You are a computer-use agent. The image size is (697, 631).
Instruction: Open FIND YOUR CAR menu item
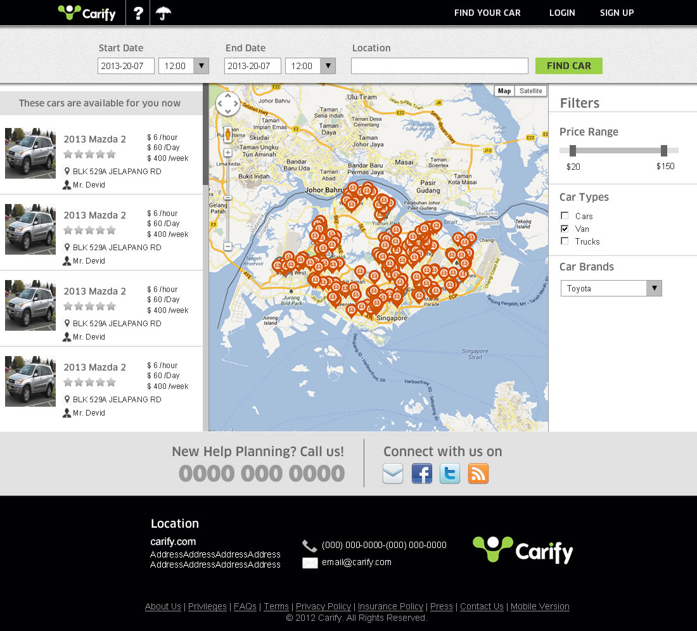[x=487, y=13]
